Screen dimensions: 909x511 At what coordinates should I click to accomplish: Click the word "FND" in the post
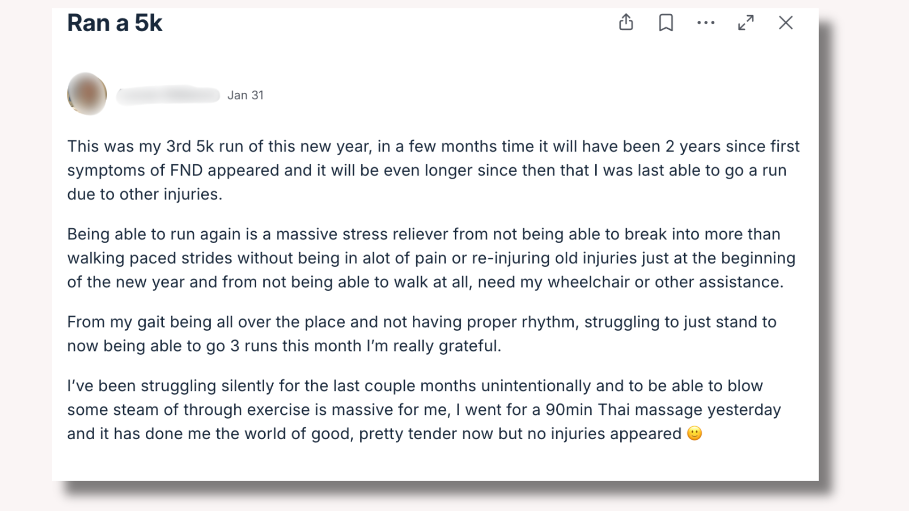tap(186, 170)
